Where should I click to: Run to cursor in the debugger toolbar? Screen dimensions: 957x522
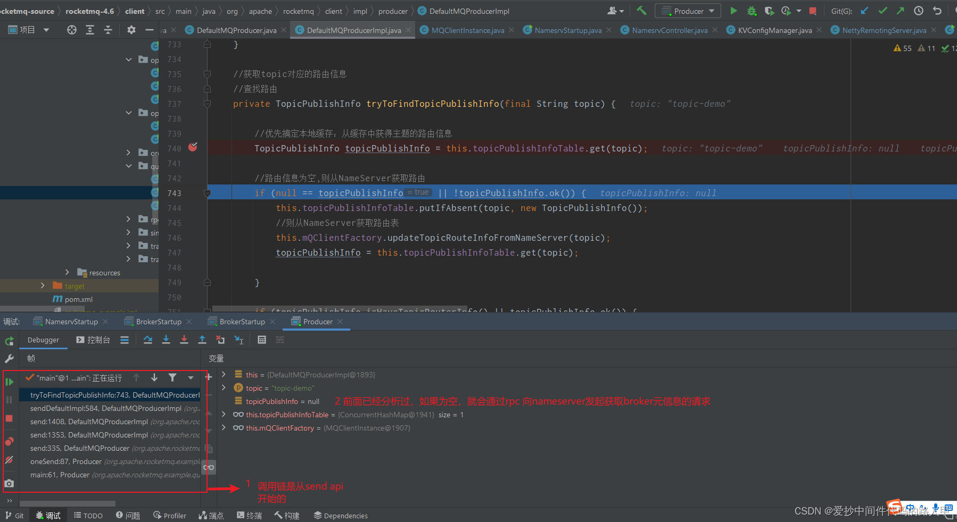239,340
